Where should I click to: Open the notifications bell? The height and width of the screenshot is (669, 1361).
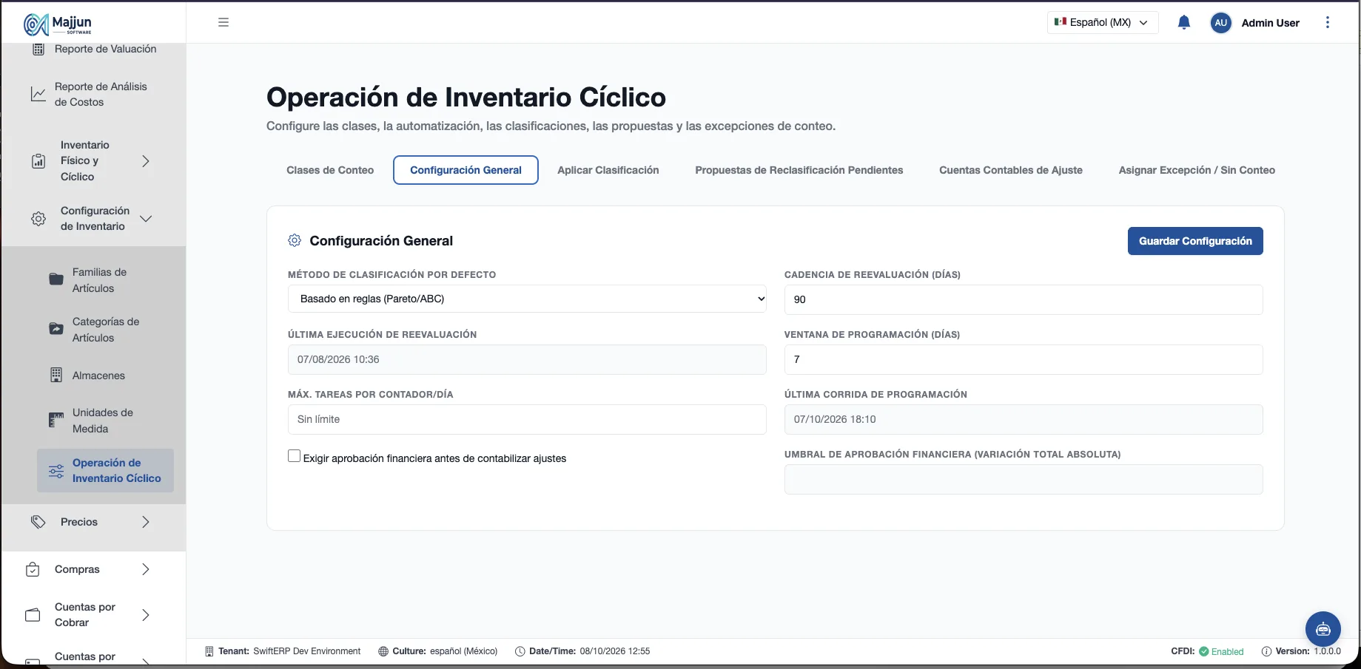point(1184,22)
